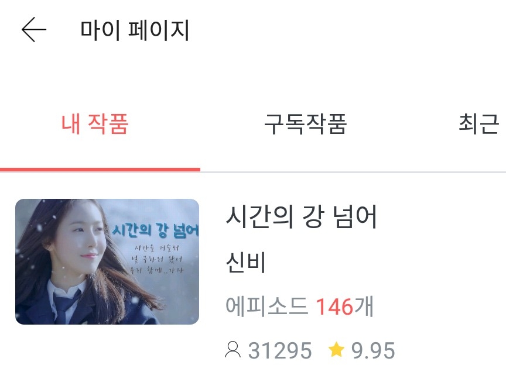The image size is (506, 379).
Task: Switch to the 구독작품 tab
Action: tap(305, 124)
